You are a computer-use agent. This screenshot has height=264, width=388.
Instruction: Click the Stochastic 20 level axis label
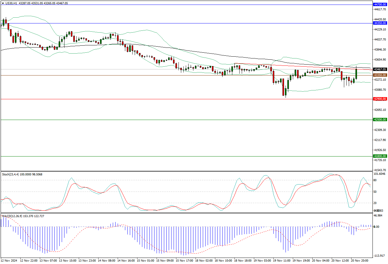click(x=375, y=203)
